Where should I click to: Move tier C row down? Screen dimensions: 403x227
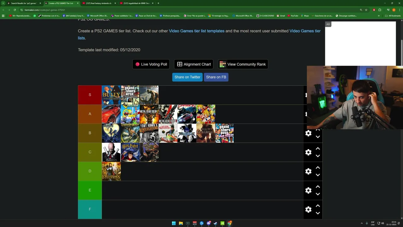tap(318, 156)
